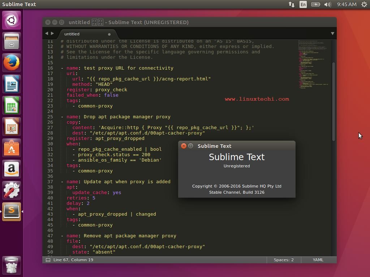Launch LibreOffice Writer from the launcher
Screen dimensions: 370x277
click(x=12, y=84)
